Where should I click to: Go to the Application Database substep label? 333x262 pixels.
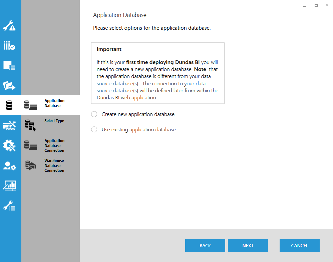[x=54, y=103]
